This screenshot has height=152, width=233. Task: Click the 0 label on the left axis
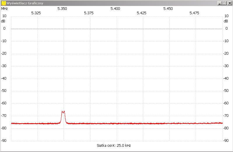(4, 28)
